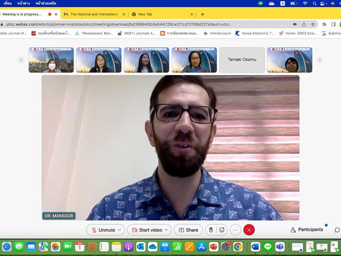Viewport: 341px width, 256px height.
Task: Open Google Chrome from the Dock
Action: 238,247
